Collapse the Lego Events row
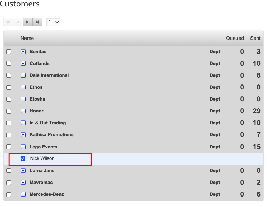This screenshot has width=267, height=207. click(x=23, y=147)
